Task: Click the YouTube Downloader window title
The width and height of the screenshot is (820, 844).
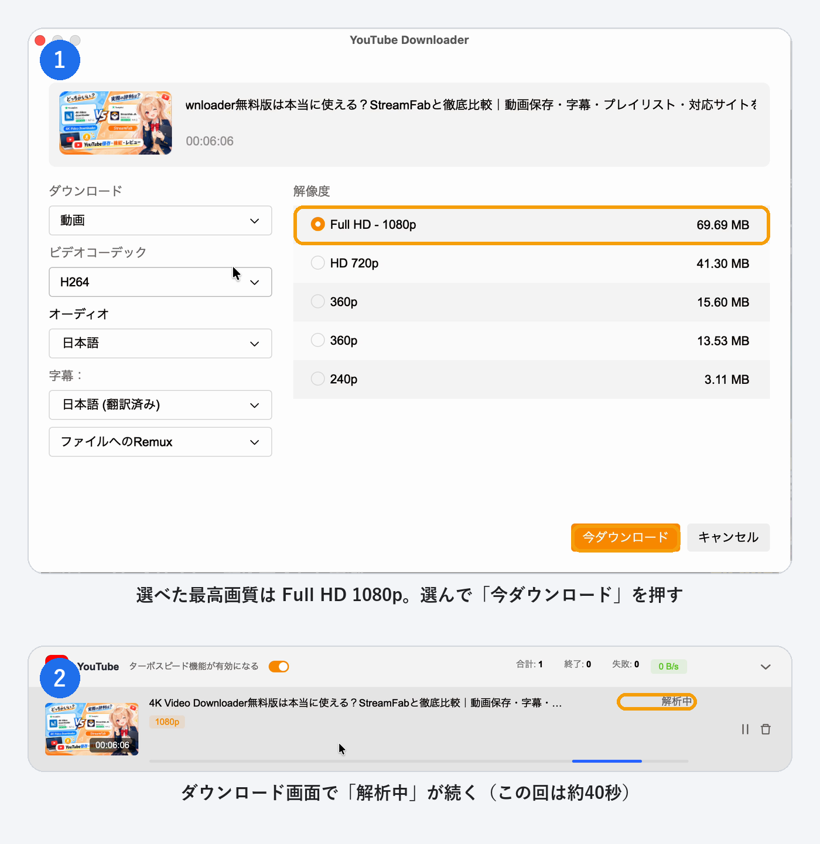Action: pyautogui.click(x=409, y=40)
